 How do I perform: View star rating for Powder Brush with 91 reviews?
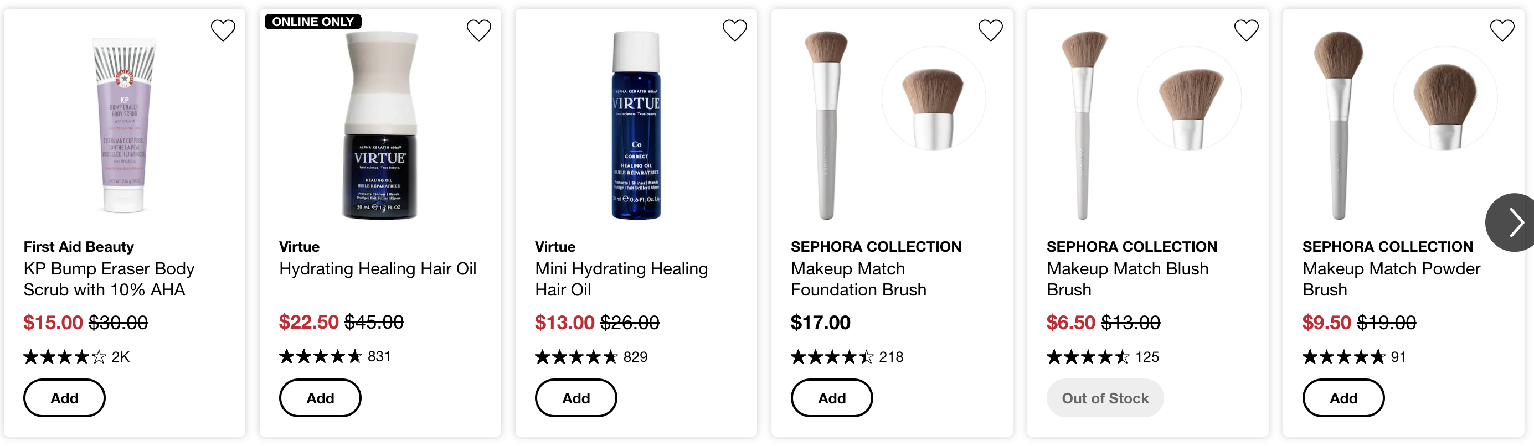[1344, 357]
